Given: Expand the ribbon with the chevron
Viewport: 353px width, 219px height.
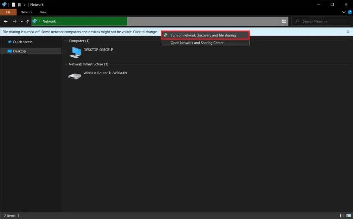Looking at the screenshot, I should point(344,12).
